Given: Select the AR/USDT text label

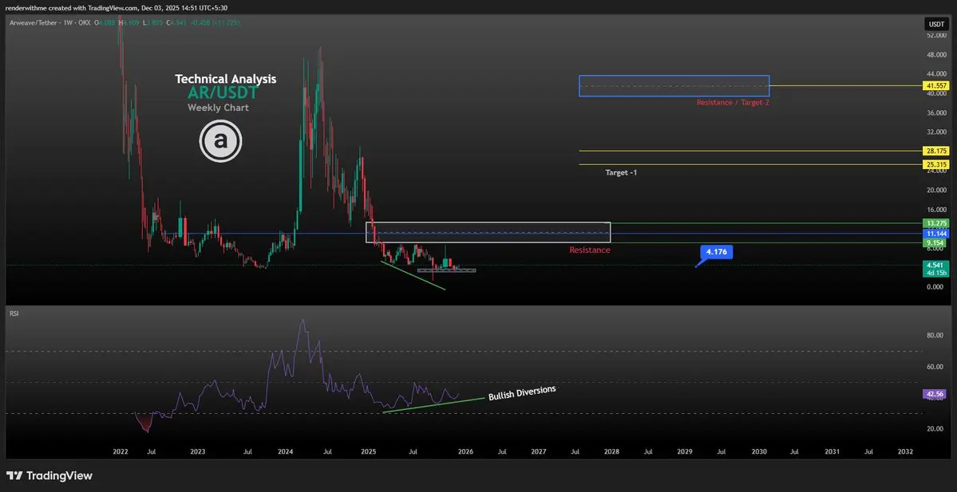Looking at the screenshot, I should click(x=222, y=93).
